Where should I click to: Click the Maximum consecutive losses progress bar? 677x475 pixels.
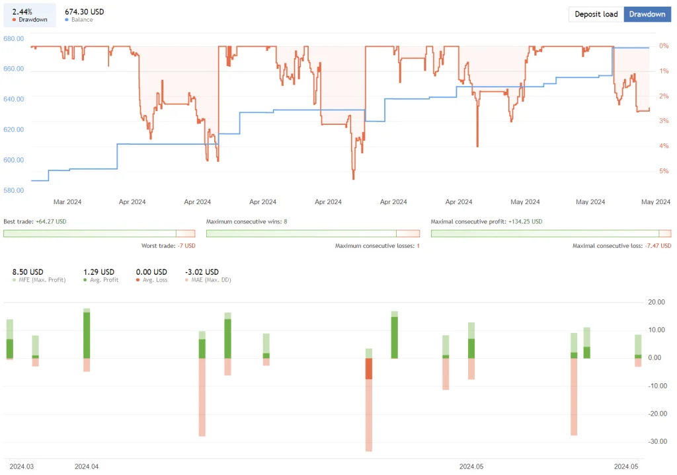(408, 233)
